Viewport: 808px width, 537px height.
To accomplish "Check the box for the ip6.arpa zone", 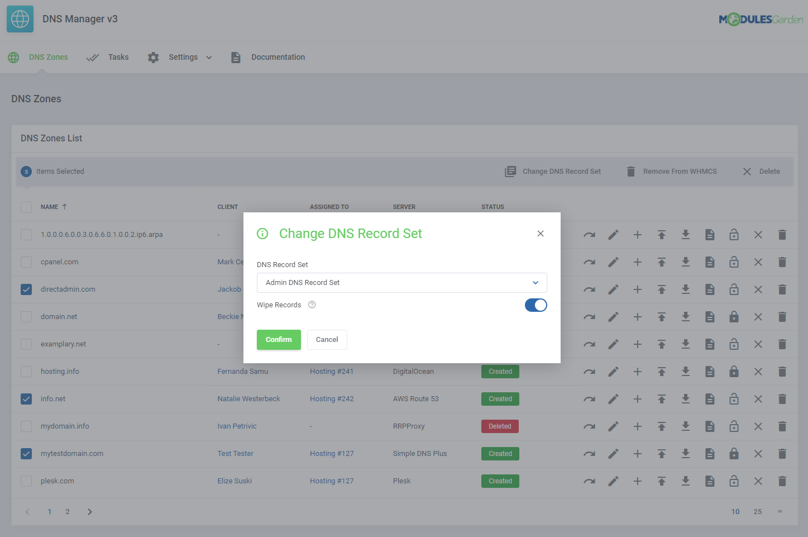I will click(26, 235).
